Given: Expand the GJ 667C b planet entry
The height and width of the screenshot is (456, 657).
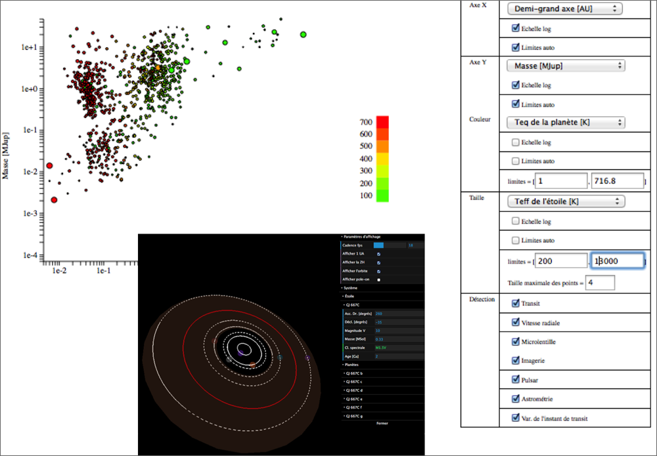Looking at the screenshot, I should tap(357, 373).
